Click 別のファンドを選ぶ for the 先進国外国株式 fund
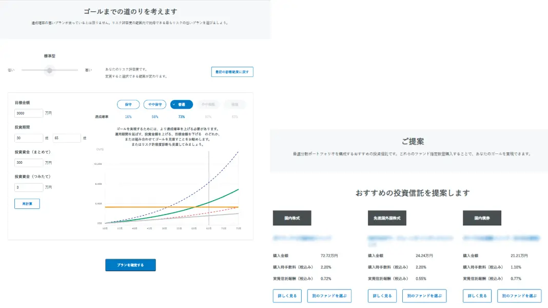The height and width of the screenshot is (308, 548). click(x=424, y=296)
